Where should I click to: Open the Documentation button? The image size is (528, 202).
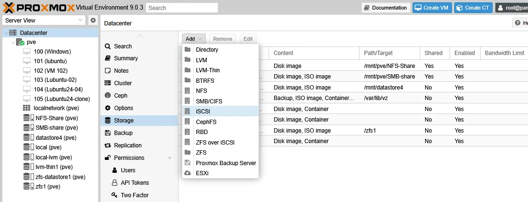click(386, 8)
